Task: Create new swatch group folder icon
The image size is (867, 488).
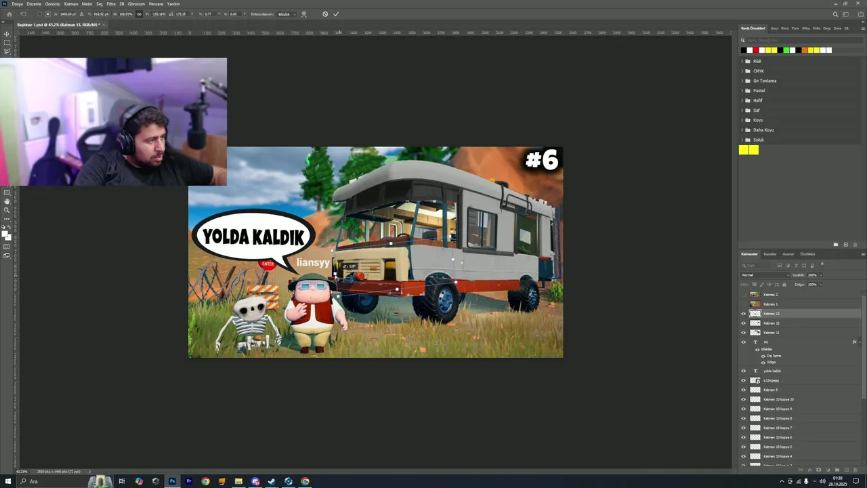Action: [836, 245]
